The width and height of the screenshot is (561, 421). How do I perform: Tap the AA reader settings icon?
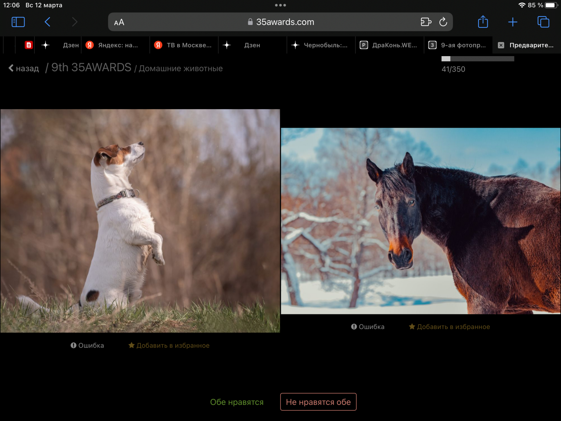[119, 22]
